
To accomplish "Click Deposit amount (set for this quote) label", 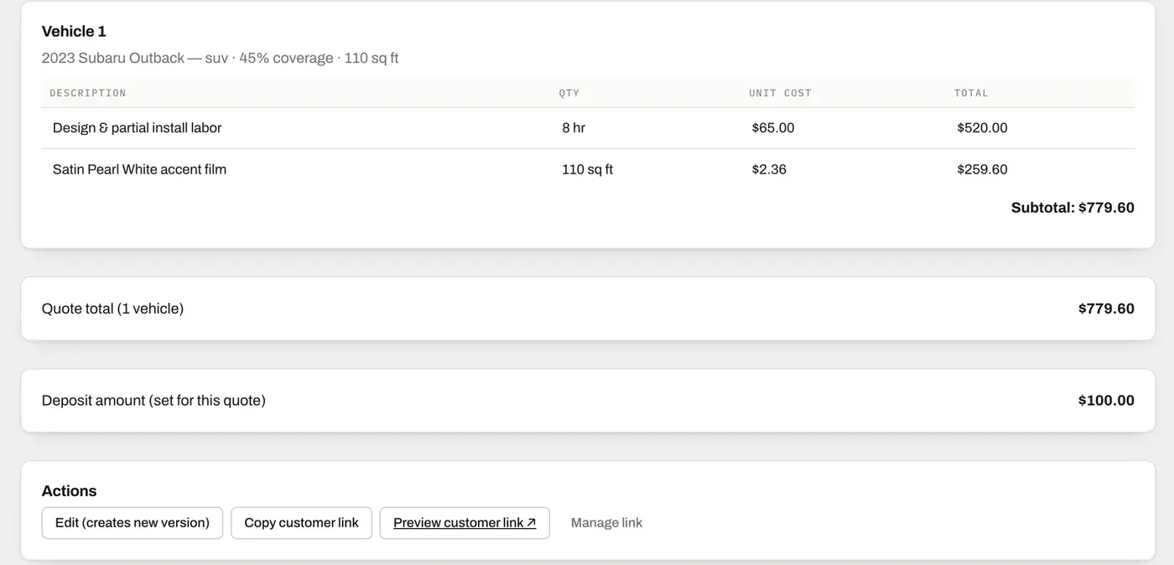I will (153, 401).
